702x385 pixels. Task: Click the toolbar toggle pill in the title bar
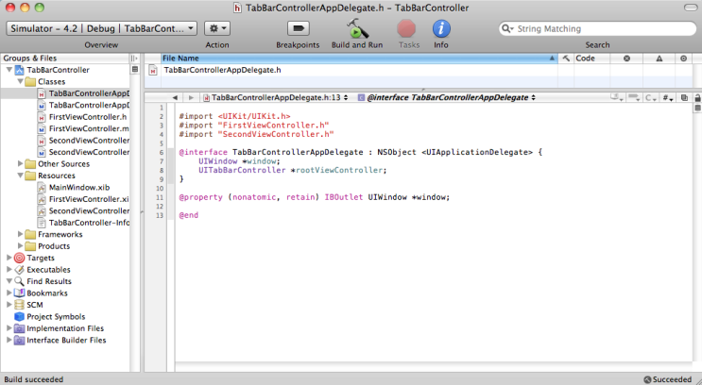click(x=691, y=8)
